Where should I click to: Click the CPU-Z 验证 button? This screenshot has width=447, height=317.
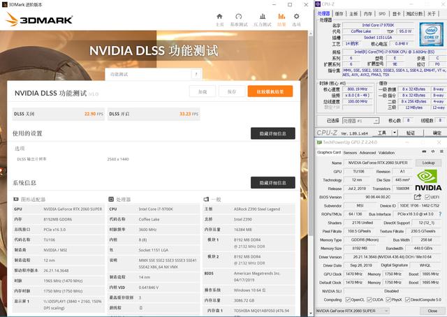[x=410, y=133]
